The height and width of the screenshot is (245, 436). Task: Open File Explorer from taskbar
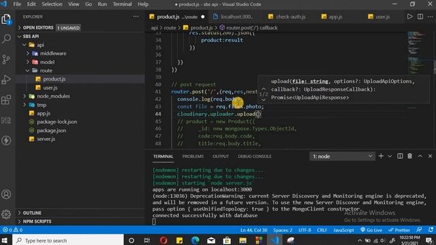pos(243,240)
